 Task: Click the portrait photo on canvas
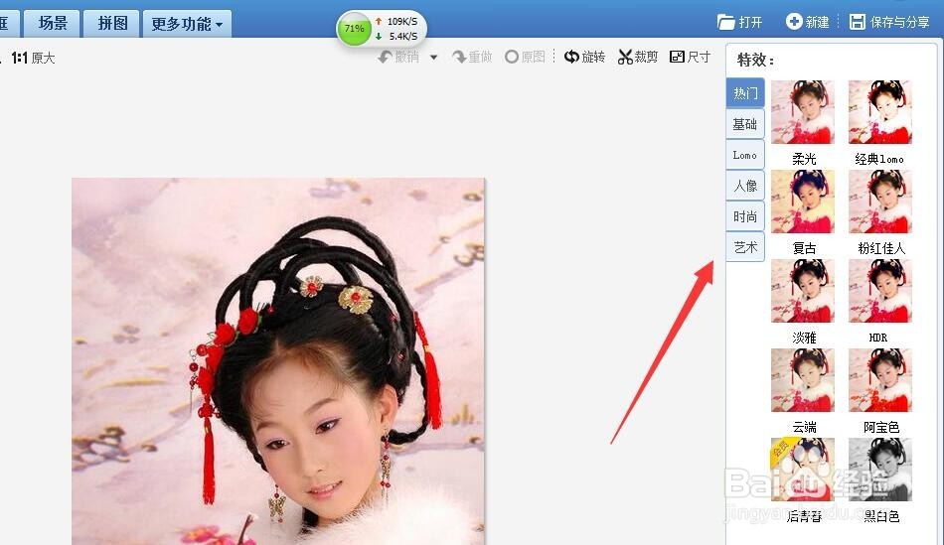pos(278,361)
